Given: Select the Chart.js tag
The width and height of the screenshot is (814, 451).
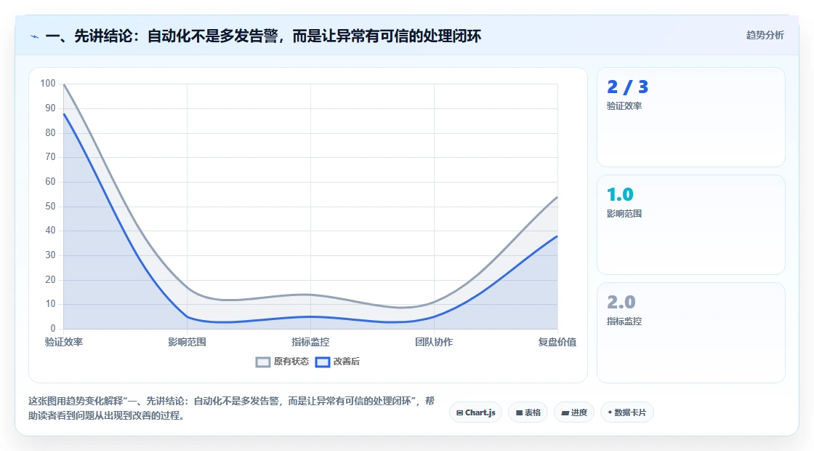Looking at the screenshot, I should [x=475, y=412].
